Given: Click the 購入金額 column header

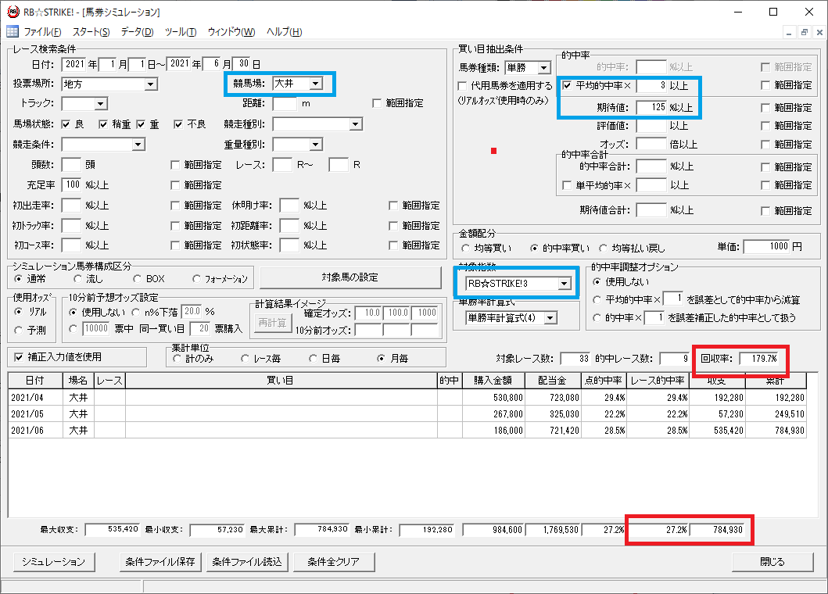Looking at the screenshot, I should 493,381.
